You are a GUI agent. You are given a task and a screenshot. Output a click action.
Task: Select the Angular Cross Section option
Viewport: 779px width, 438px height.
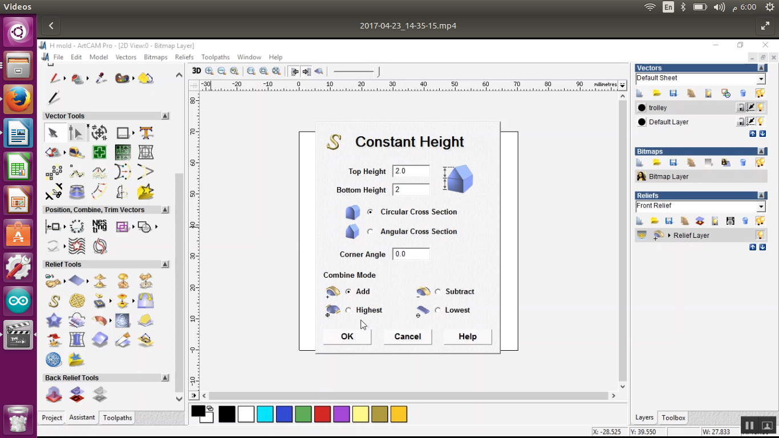(x=371, y=232)
